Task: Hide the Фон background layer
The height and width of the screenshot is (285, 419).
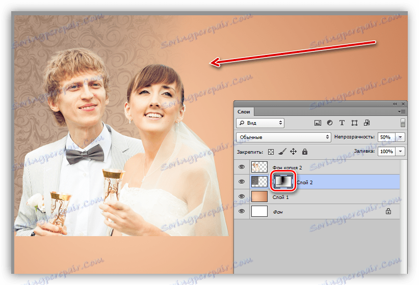Action: pyautogui.click(x=242, y=211)
